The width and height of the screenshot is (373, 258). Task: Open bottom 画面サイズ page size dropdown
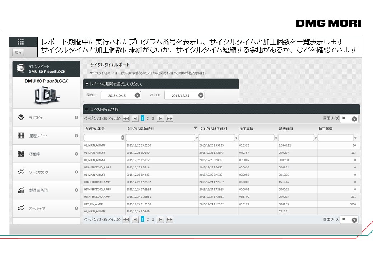354,220
